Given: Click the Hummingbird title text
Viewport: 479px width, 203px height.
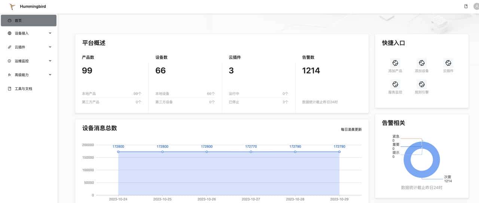Looking at the screenshot, I should click(33, 6).
